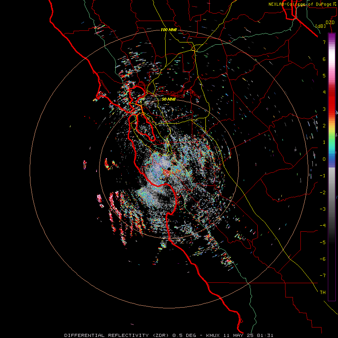Click the "5" value on the color scale

tap(324, 75)
